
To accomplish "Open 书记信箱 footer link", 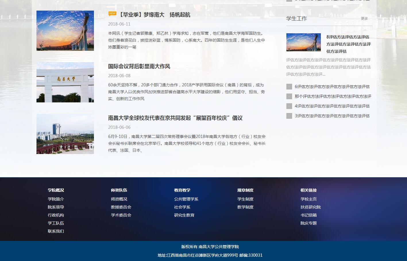I will coord(308,215).
